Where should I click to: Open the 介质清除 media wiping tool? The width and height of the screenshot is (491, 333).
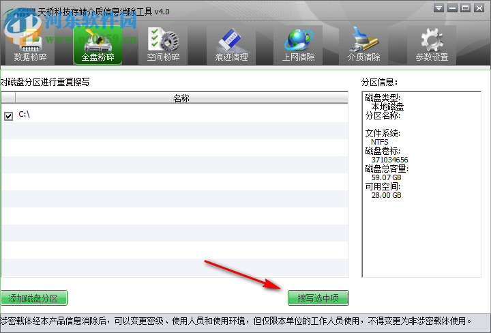pyautogui.click(x=363, y=45)
